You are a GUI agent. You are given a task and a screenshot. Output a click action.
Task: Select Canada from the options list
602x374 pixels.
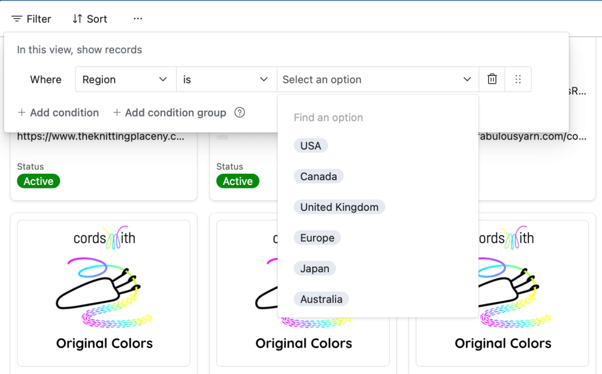coord(318,177)
